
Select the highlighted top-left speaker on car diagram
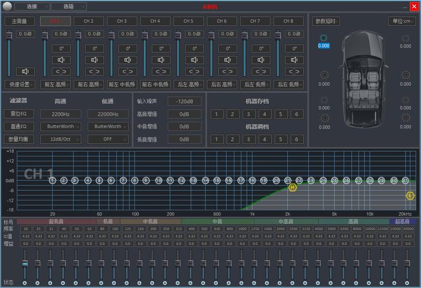click(x=324, y=38)
